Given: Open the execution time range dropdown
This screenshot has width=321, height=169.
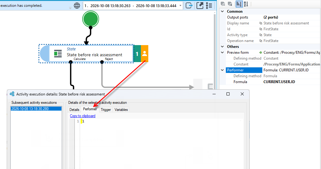Looking at the screenshot, I should coord(180,6).
